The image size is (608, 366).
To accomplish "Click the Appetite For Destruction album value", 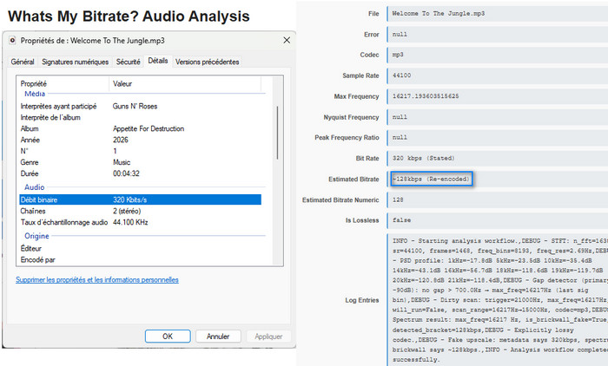I will pyautogui.click(x=149, y=128).
